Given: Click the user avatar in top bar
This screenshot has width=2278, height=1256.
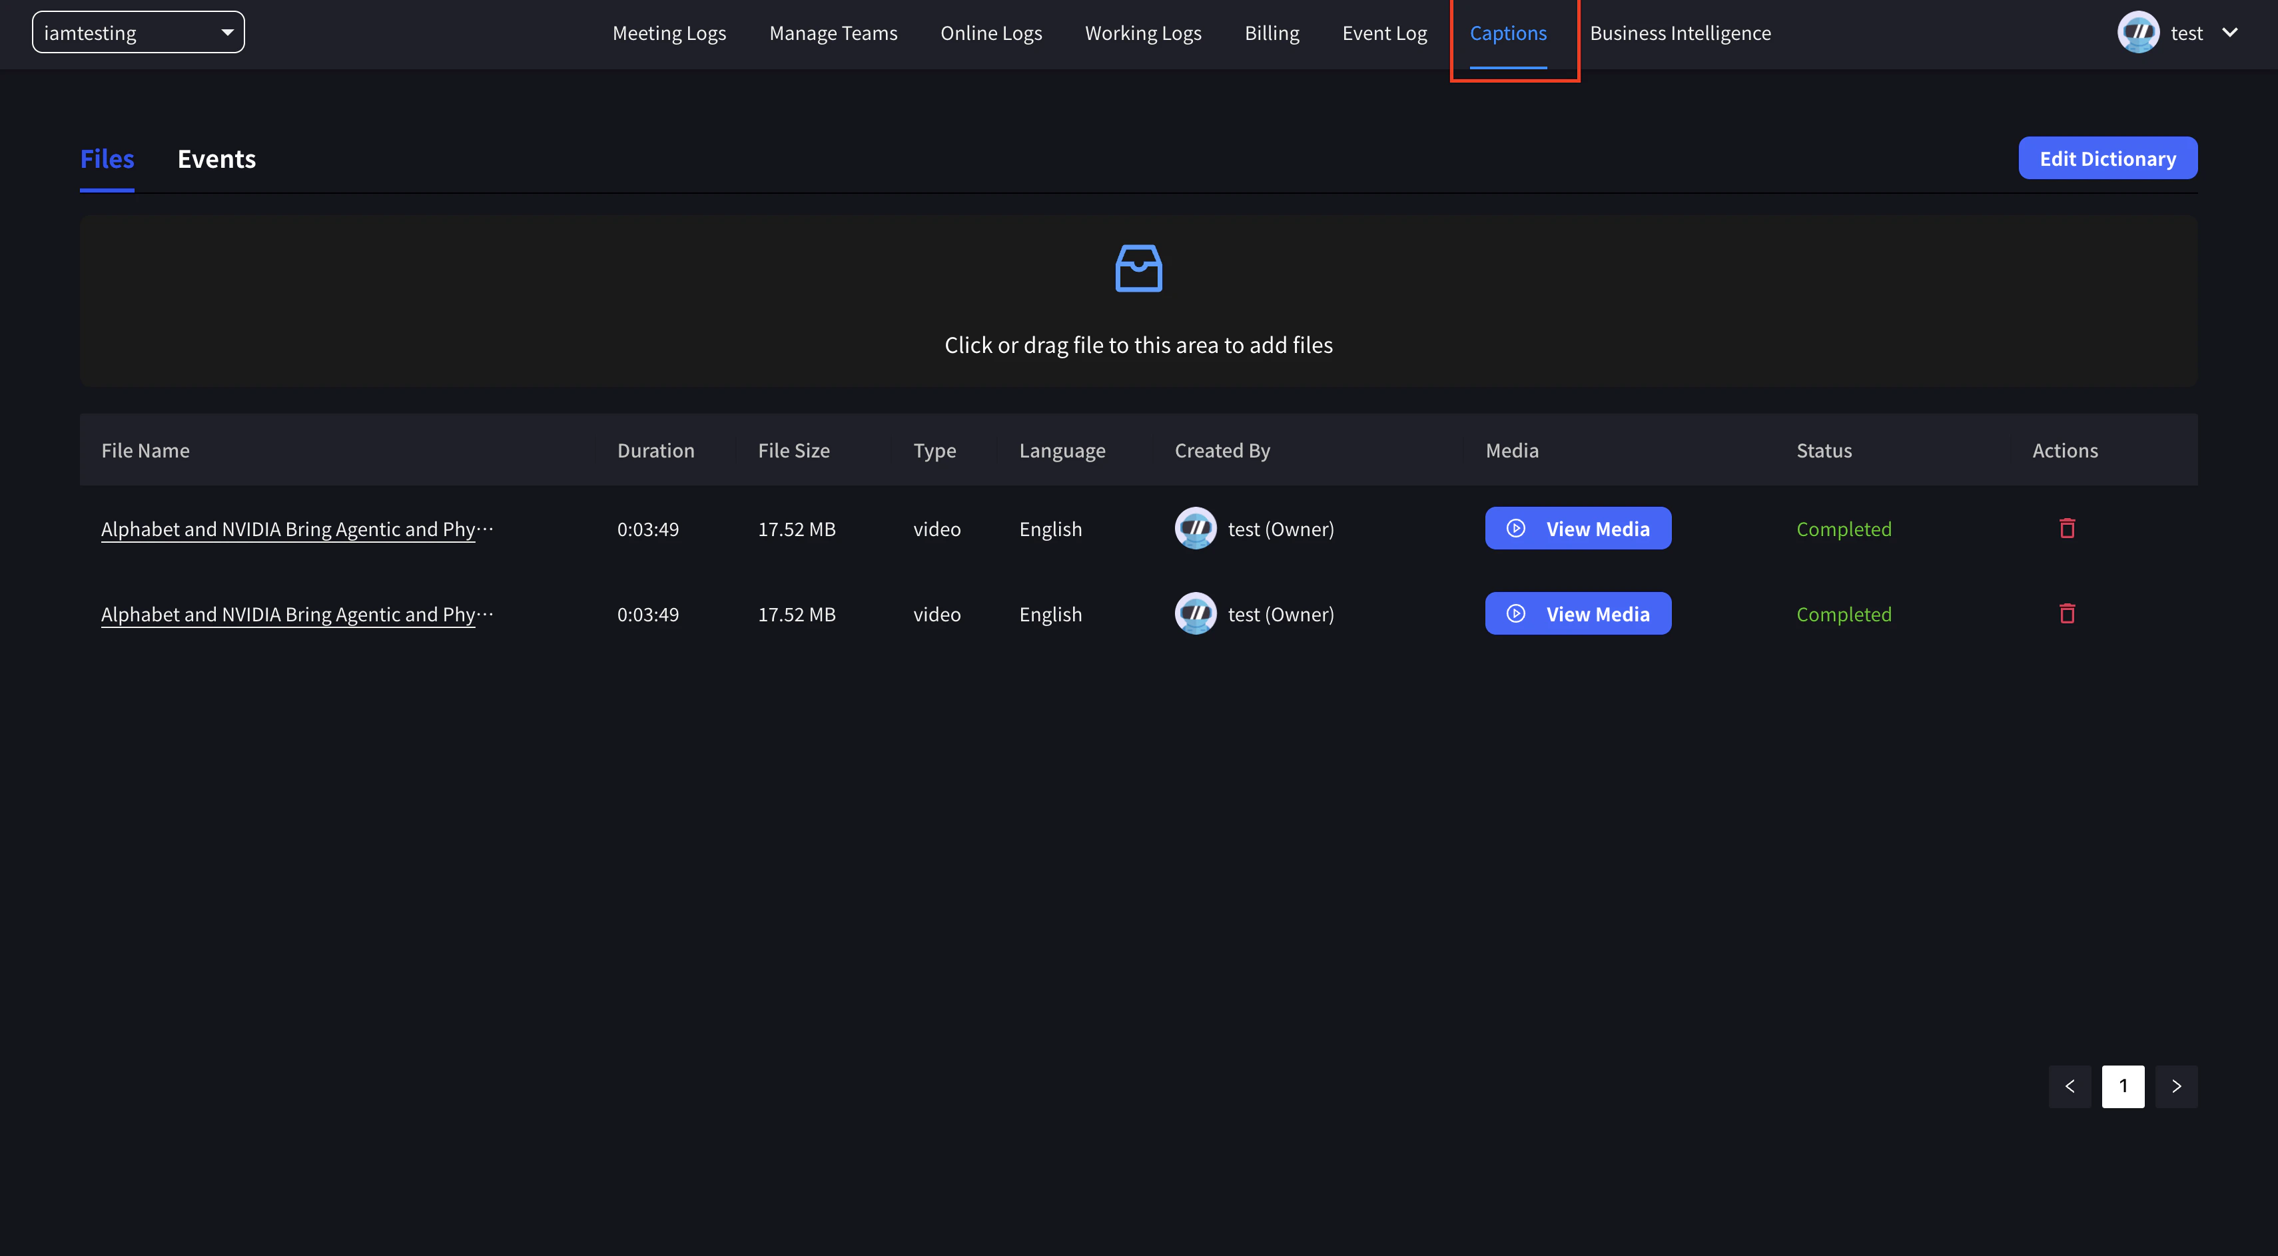Looking at the screenshot, I should (2137, 33).
